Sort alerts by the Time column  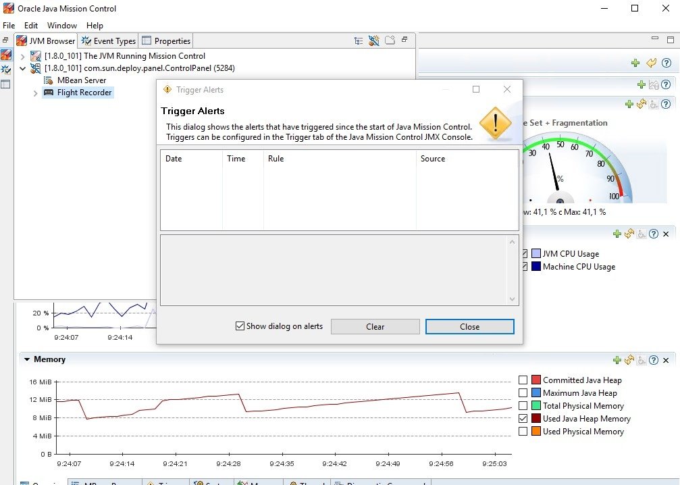click(243, 159)
